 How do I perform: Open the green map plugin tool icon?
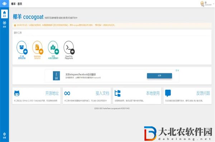coord(53,47)
